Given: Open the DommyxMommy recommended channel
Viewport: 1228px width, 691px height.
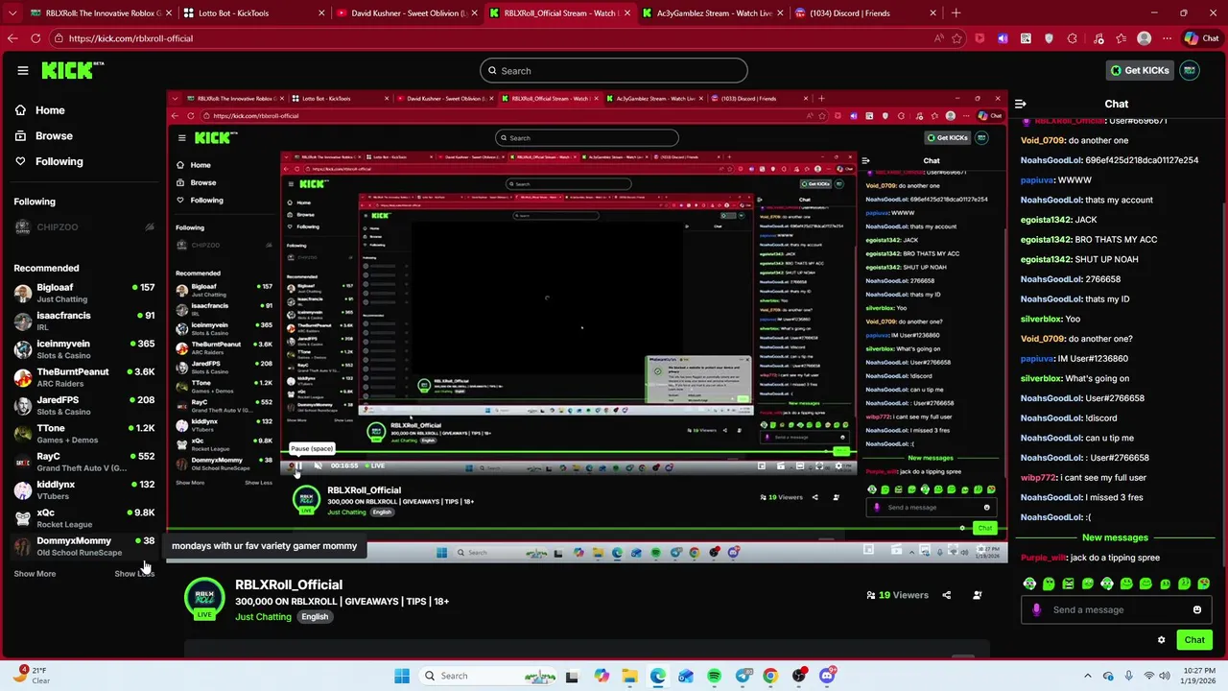Looking at the screenshot, I should (84, 546).
